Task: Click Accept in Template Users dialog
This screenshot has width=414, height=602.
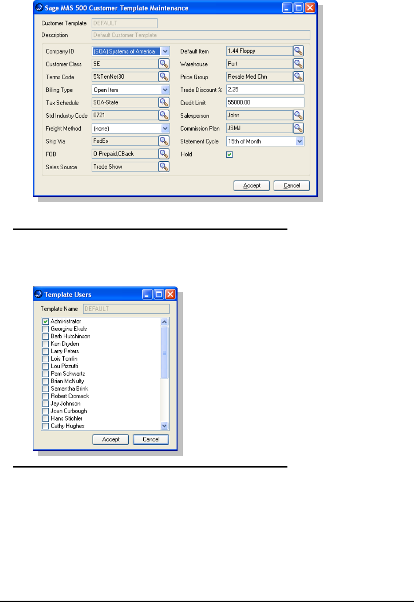Action: tap(111, 439)
